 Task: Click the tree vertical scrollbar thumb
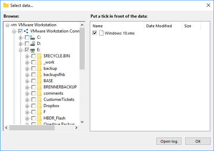pos(82,49)
